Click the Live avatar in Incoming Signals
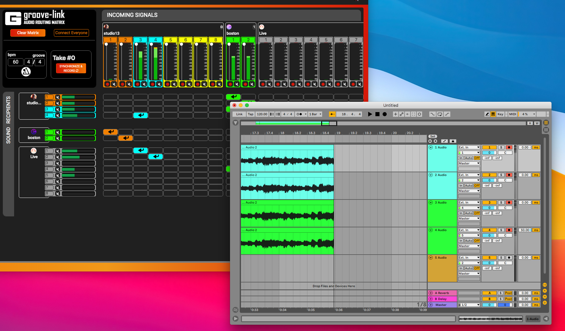Screen dimensions: 565x331 point(262,27)
